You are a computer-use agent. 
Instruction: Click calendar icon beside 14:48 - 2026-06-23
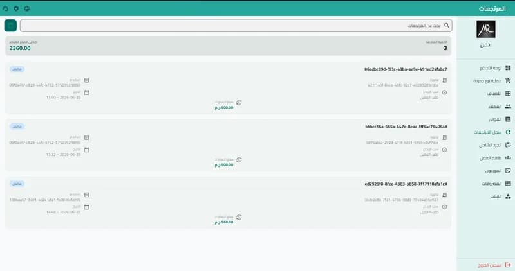pyautogui.click(x=87, y=207)
